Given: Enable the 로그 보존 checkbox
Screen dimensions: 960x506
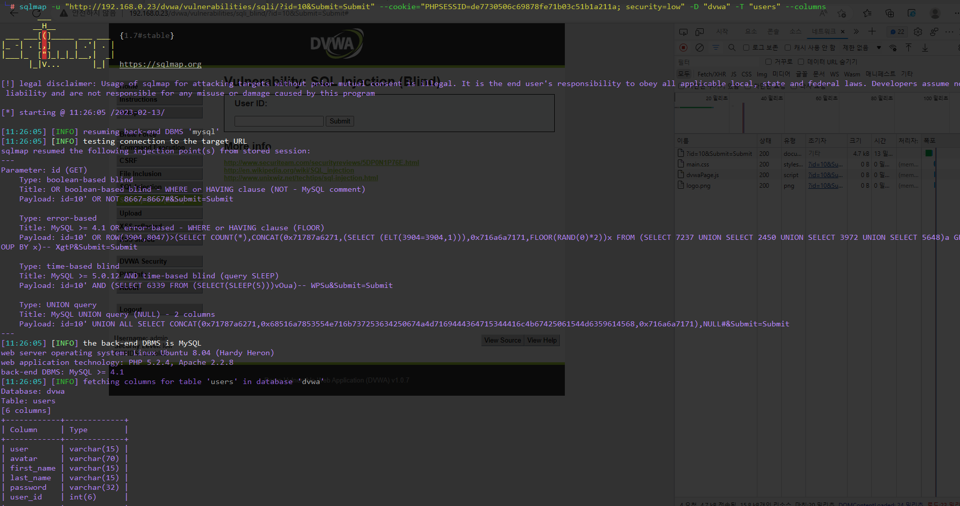Looking at the screenshot, I should point(746,48).
